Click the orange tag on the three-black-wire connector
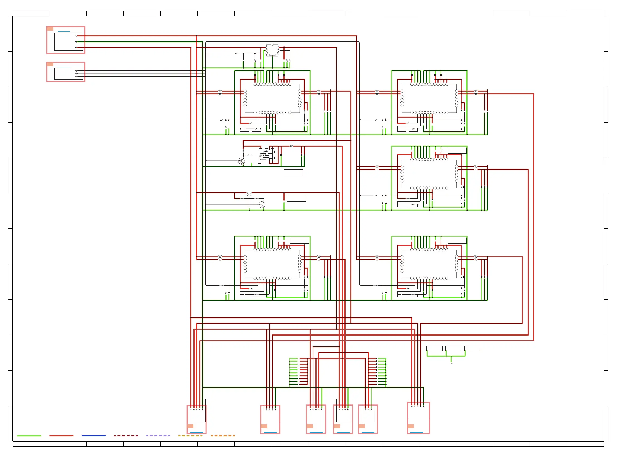Screen dimensions: 632x469 point(50,64)
